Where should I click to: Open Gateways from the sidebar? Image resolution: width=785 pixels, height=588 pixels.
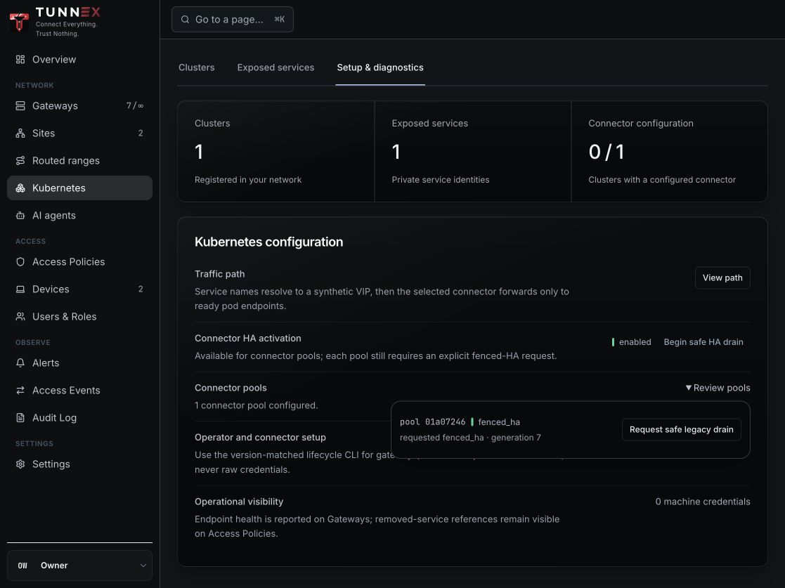point(79,105)
